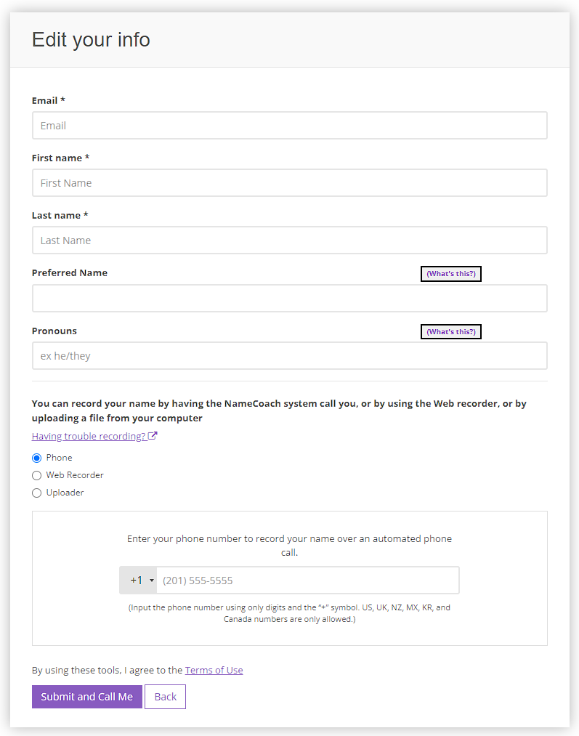Click the external link icon after 'Having trouble recording?'
579x736 pixels.
click(x=153, y=436)
